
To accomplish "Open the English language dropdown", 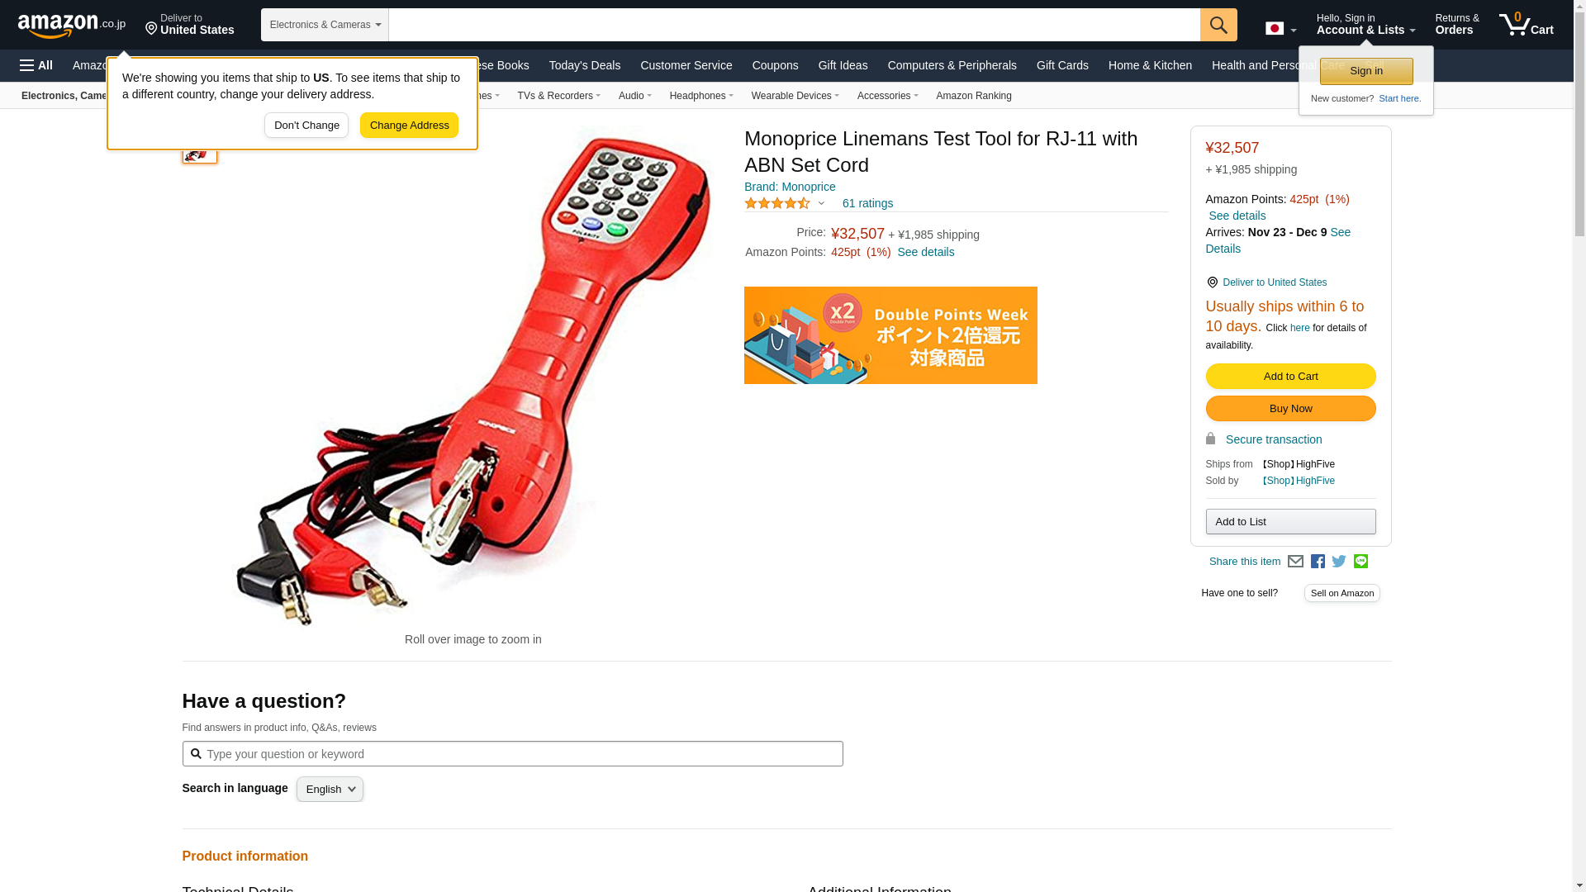I will (x=330, y=789).
